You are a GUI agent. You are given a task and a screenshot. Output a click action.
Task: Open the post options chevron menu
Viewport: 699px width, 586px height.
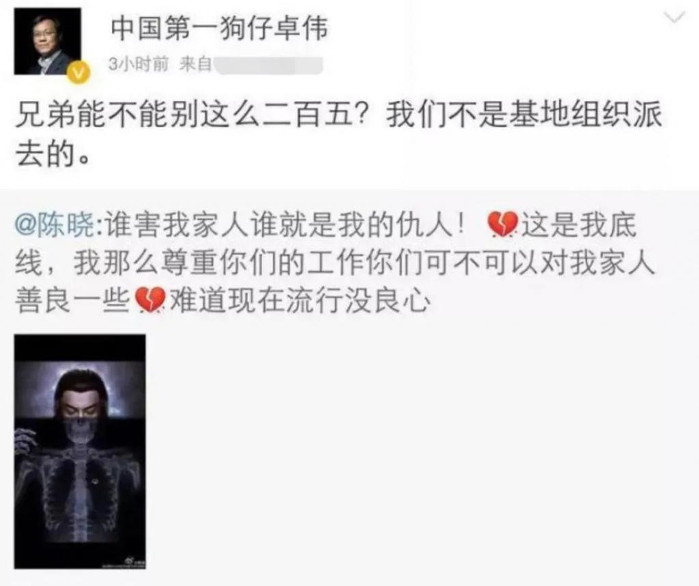tap(674, 18)
